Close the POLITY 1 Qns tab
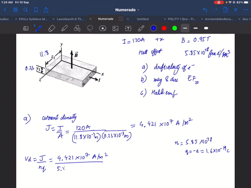The image size is (251, 188). click(x=165, y=19)
